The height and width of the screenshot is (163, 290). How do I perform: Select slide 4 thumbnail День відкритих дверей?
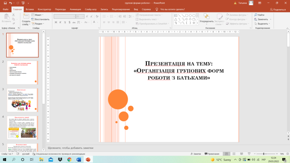[x=22, y=128]
